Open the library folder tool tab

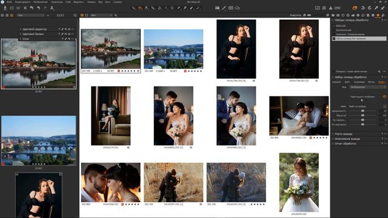333,15
